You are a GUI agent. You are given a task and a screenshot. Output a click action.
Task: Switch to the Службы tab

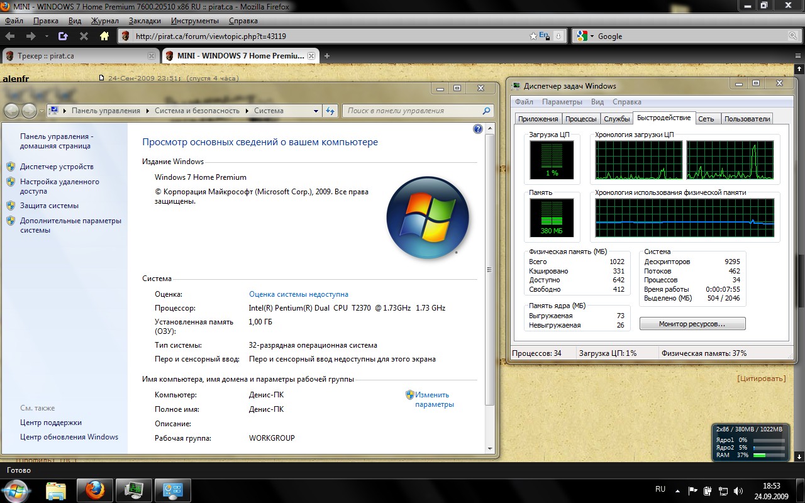616,119
